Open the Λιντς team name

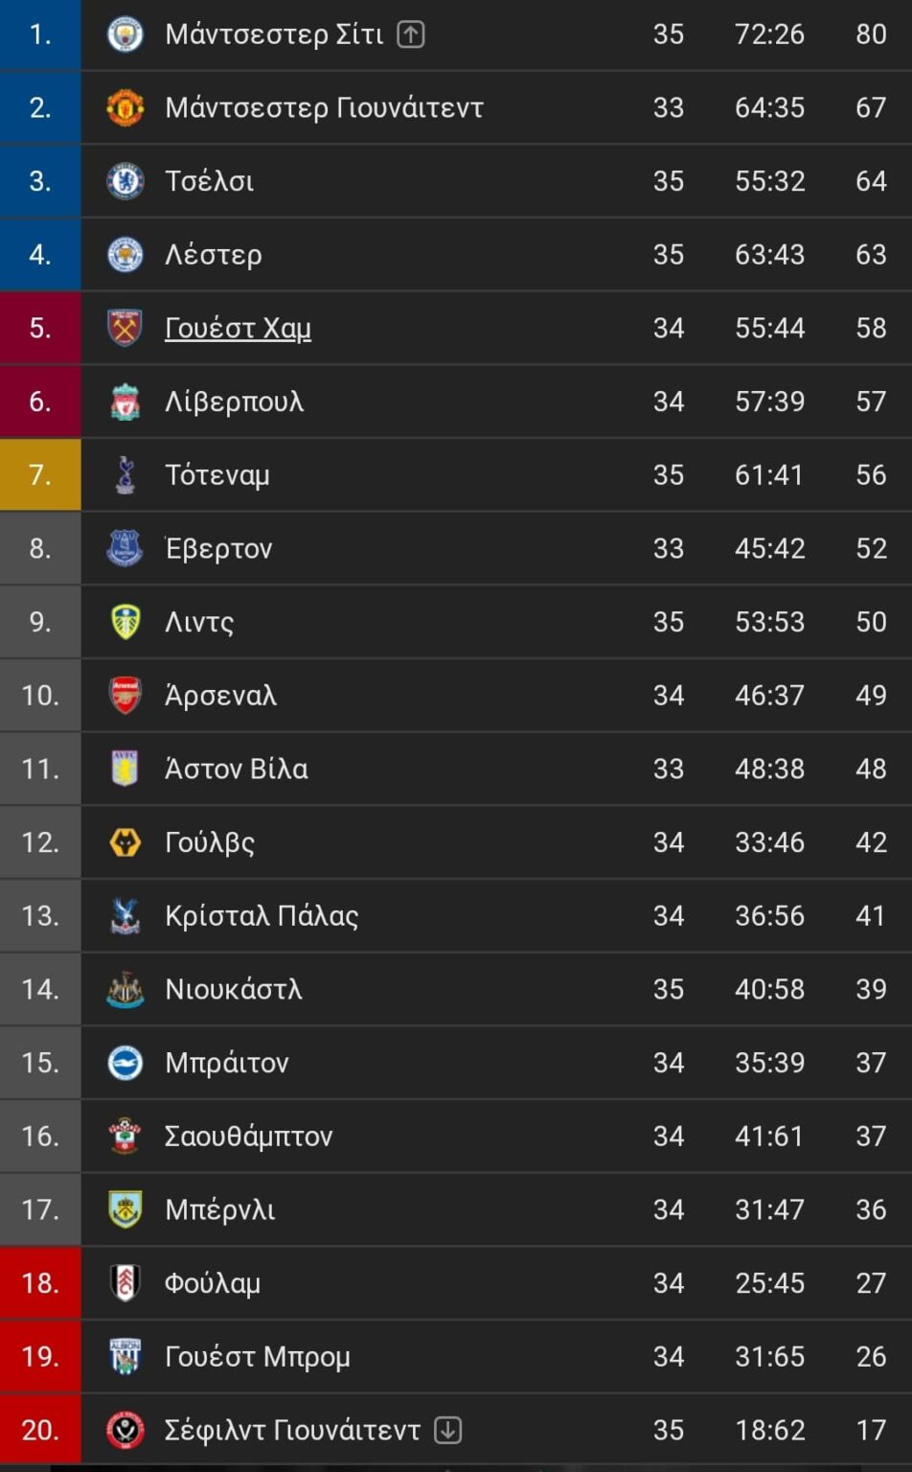click(x=199, y=622)
